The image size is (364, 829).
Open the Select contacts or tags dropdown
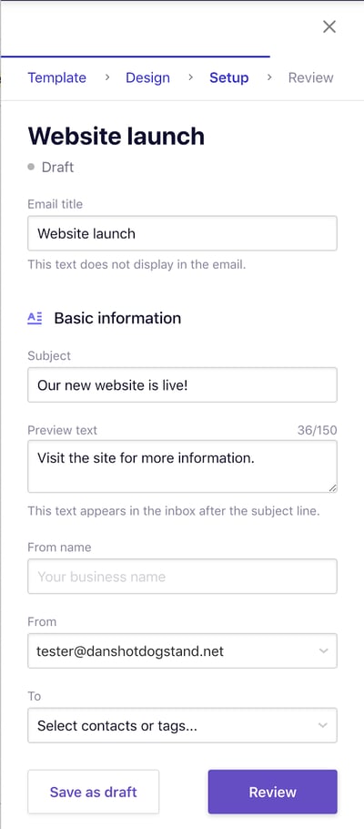point(182,725)
